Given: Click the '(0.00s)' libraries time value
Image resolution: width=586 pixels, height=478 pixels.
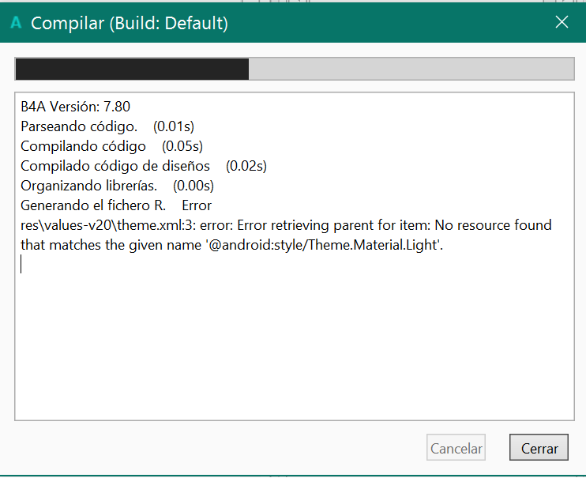Looking at the screenshot, I should (x=193, y=186).
